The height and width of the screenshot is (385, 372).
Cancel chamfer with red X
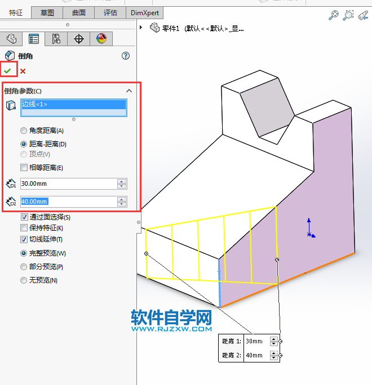(x=23, y=71)
